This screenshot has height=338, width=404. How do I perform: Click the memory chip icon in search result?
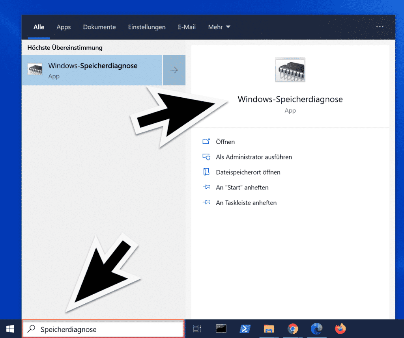click(35, 69)
